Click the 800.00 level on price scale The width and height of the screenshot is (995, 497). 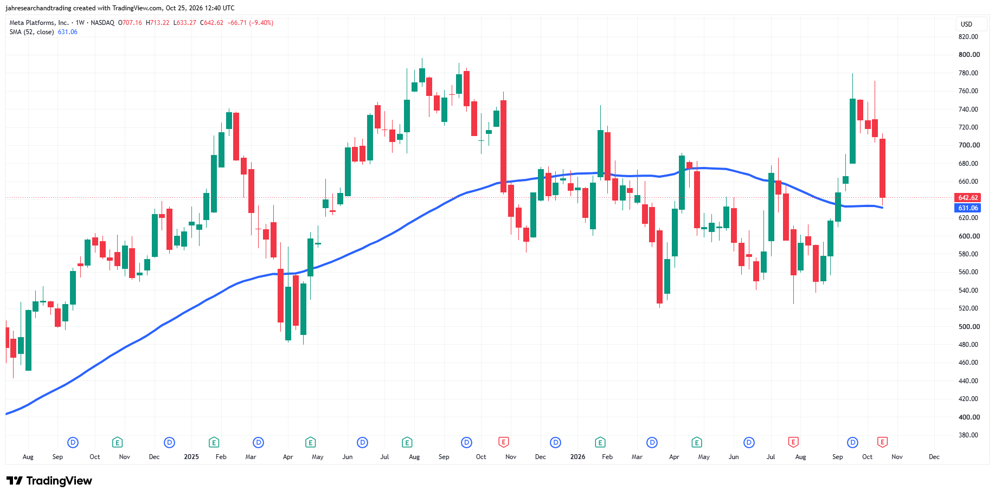[x=969, y=55]
